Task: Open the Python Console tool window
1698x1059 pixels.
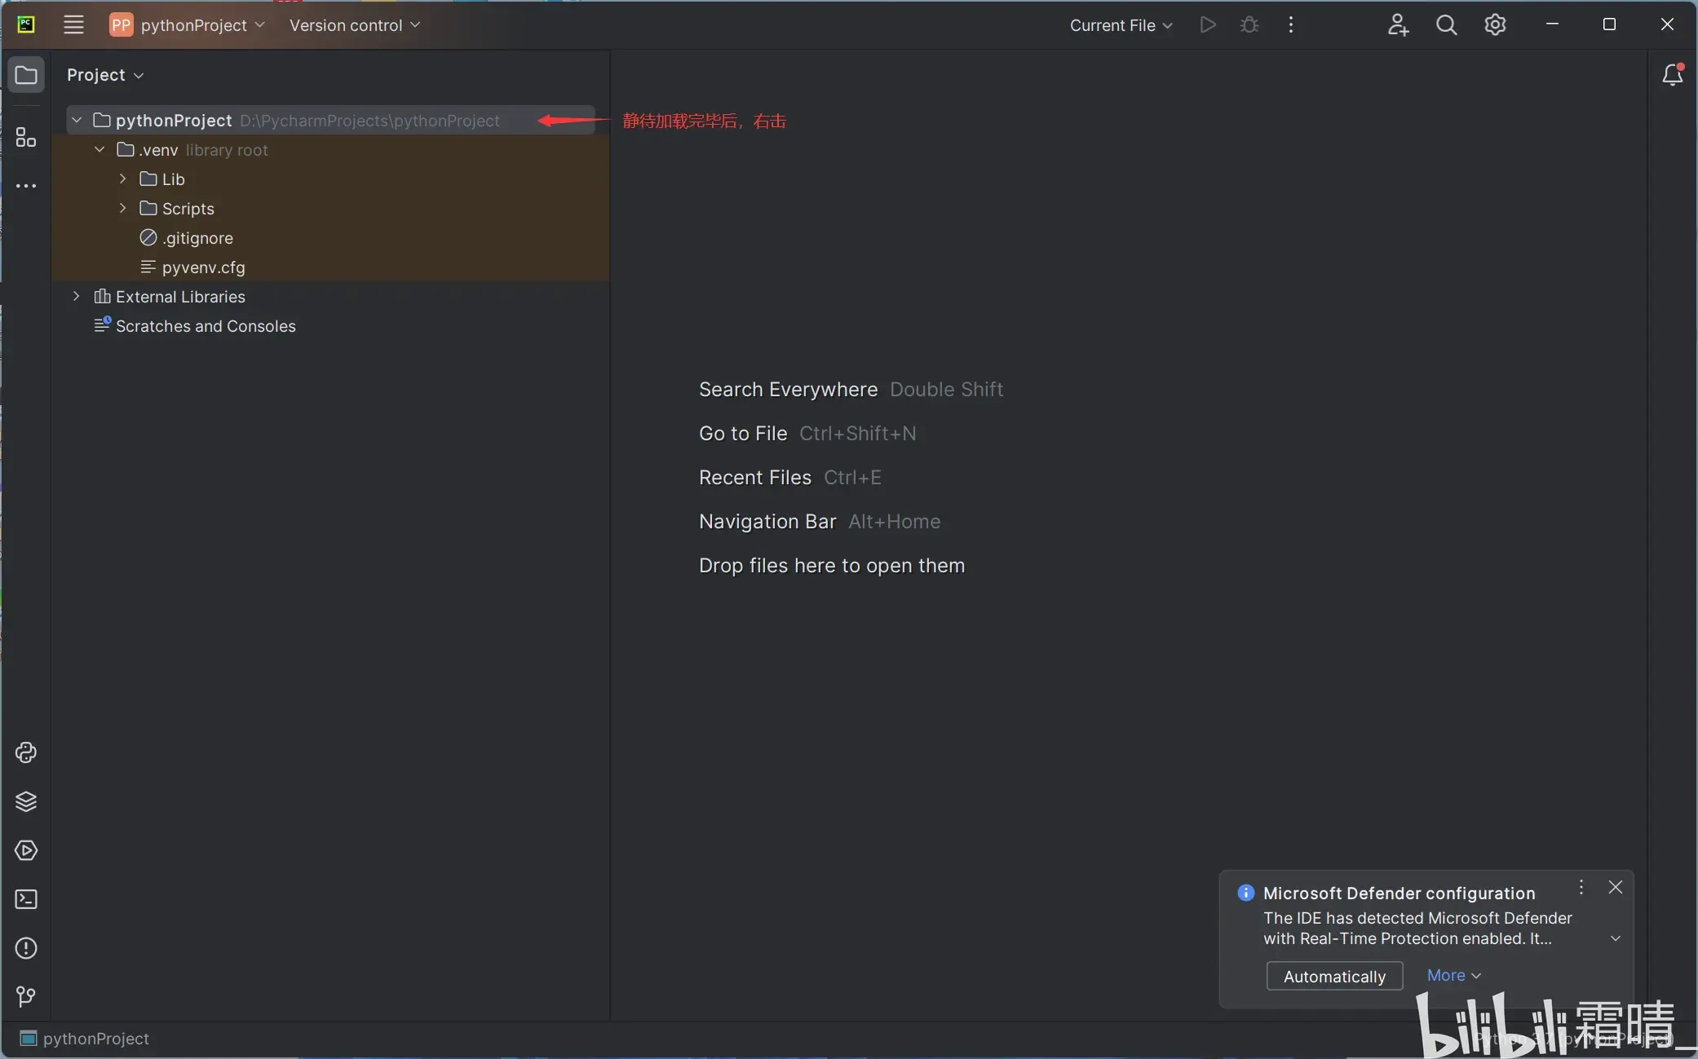Action: click(x=26, y=752)
